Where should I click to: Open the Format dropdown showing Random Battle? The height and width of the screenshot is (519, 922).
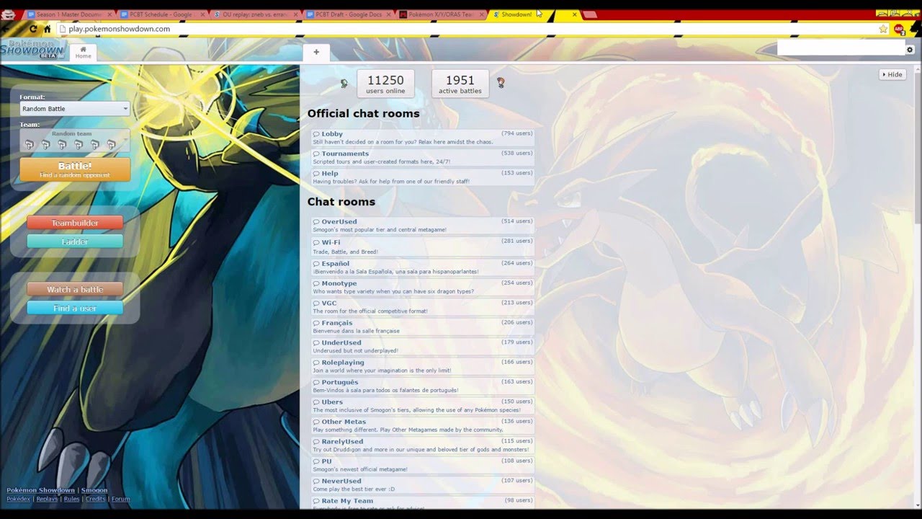click(x=75, y=109)
